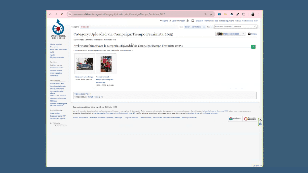Image resolution: width=308 pixels, height=173 pixels.
Task: Open the notices tray icon
Action: point(193,21)
